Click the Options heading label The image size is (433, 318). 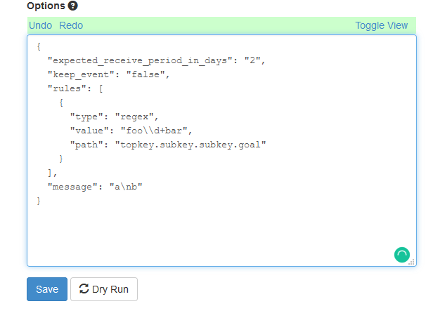[46, 6]
